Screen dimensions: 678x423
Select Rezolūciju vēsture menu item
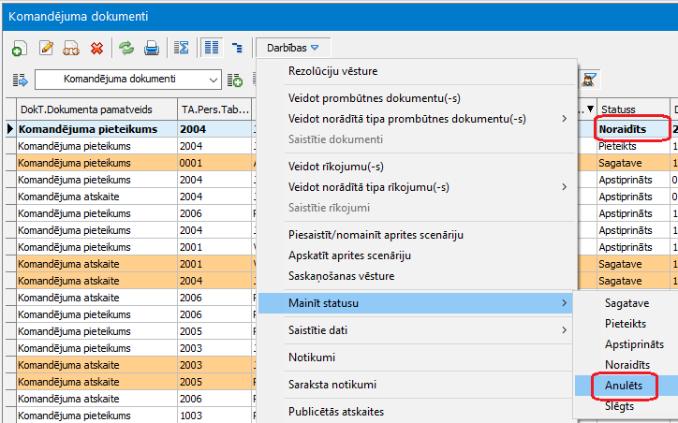(333, 71)
